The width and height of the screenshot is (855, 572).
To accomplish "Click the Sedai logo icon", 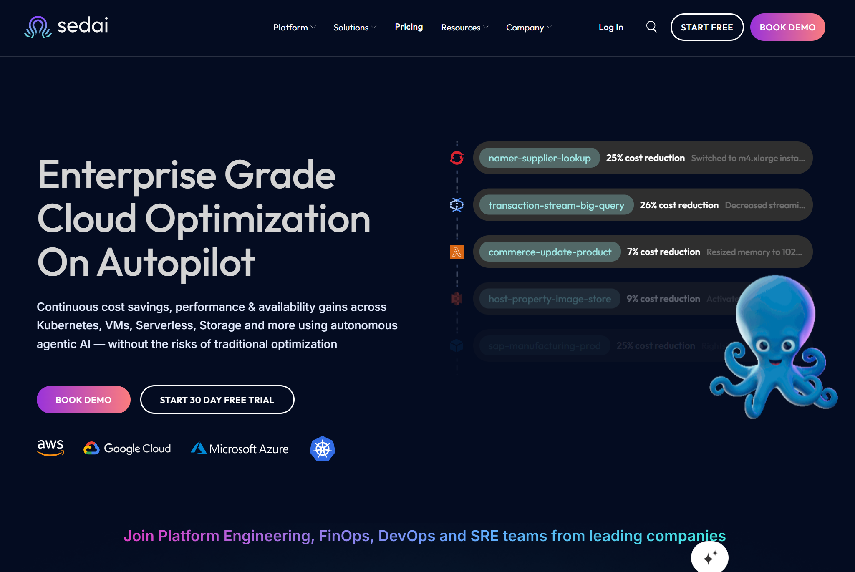I will [x=38, y=27].
